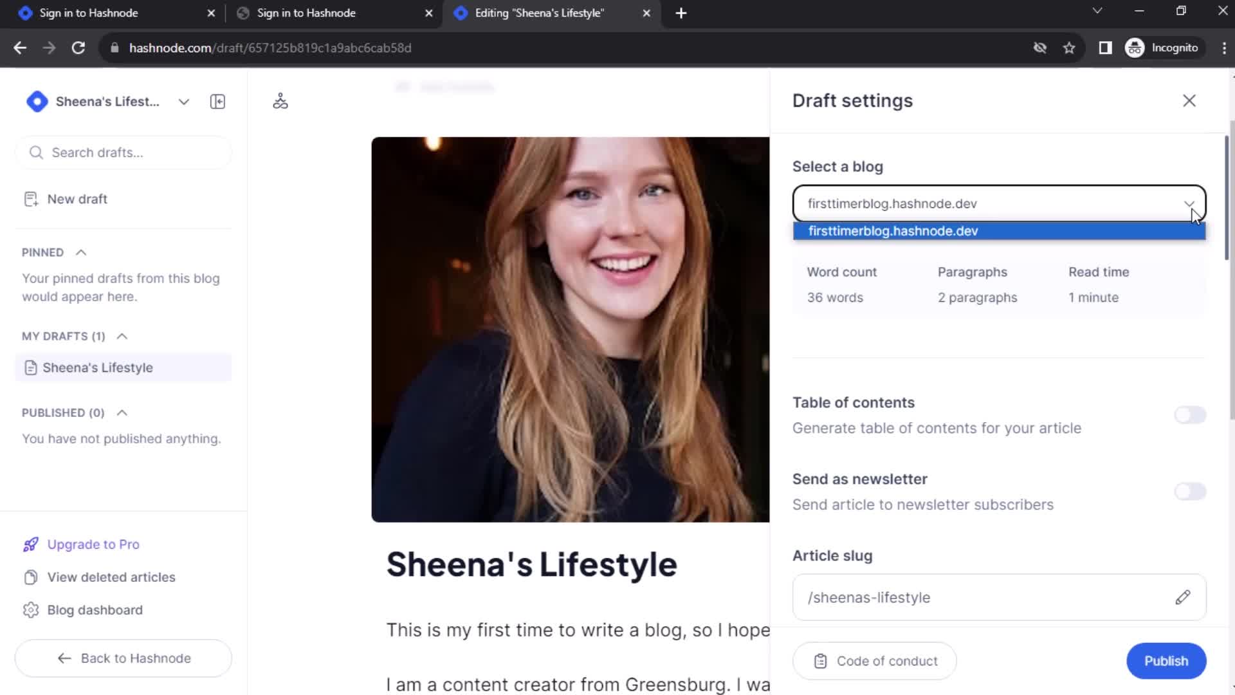Click the Publish button
Viewport: 1235px width, 695px height.
pyautogui.click(x=1166, y=661)
